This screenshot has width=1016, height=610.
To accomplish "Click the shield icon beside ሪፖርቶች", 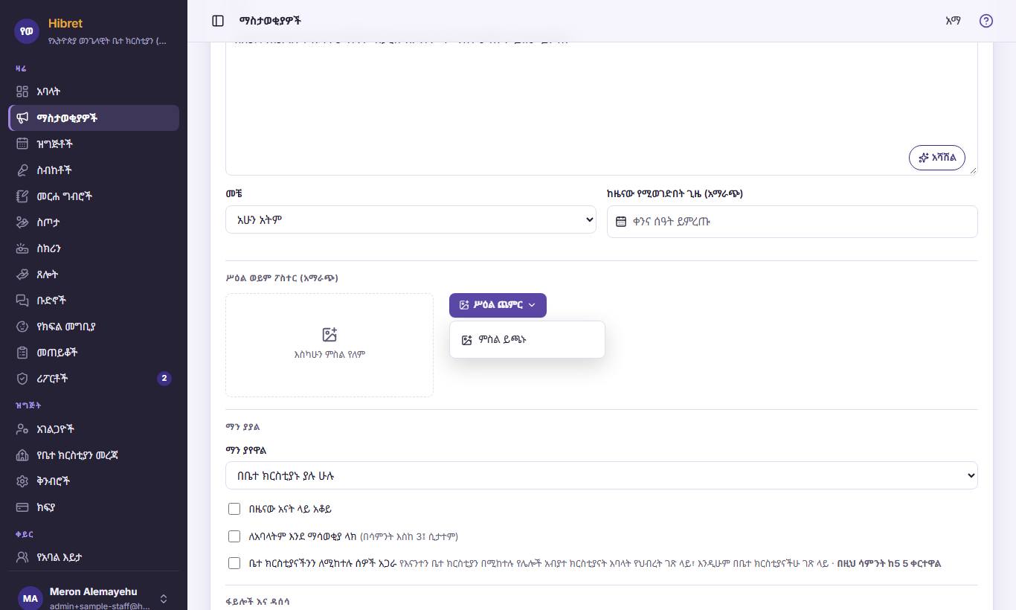I will (22, 379).
